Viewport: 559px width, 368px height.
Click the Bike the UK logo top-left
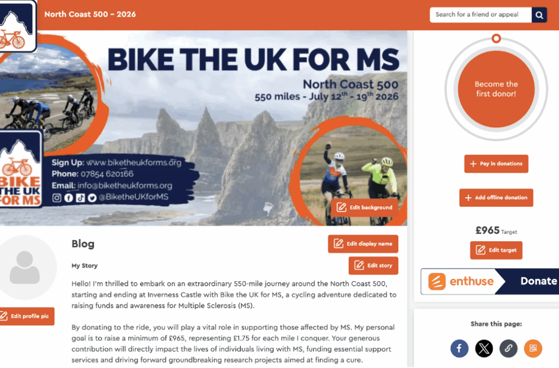[17, 26]
